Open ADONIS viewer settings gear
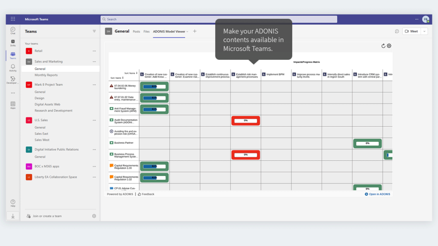 pyautogui.click(x=389, y=46)
